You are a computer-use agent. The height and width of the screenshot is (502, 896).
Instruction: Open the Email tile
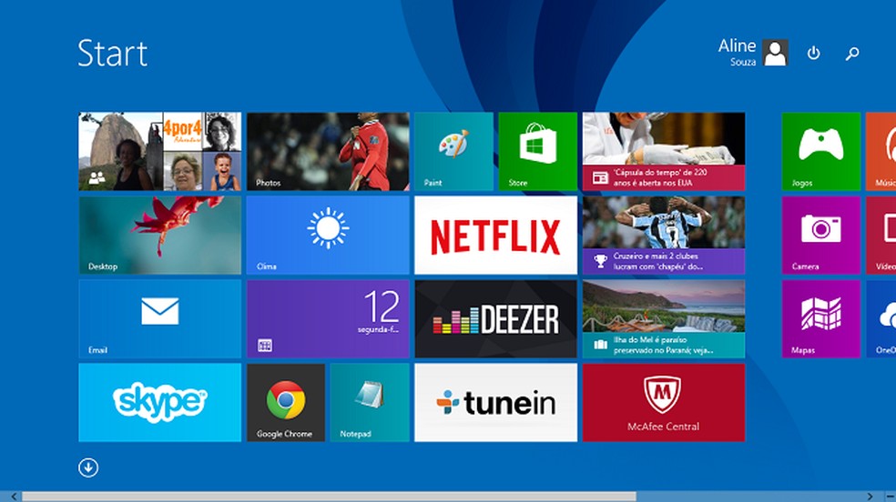(x=160, y=319)
